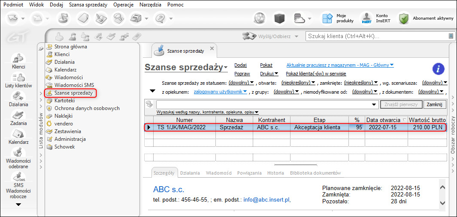Open Wiadomości odebrane shortcut
The image size is (457, 217).
[x=18, y=158]
